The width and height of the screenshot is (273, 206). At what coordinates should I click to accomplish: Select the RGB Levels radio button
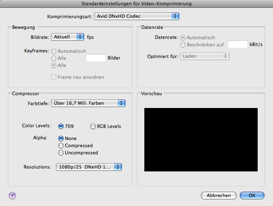pyautogui.click(x=93, y=126)
